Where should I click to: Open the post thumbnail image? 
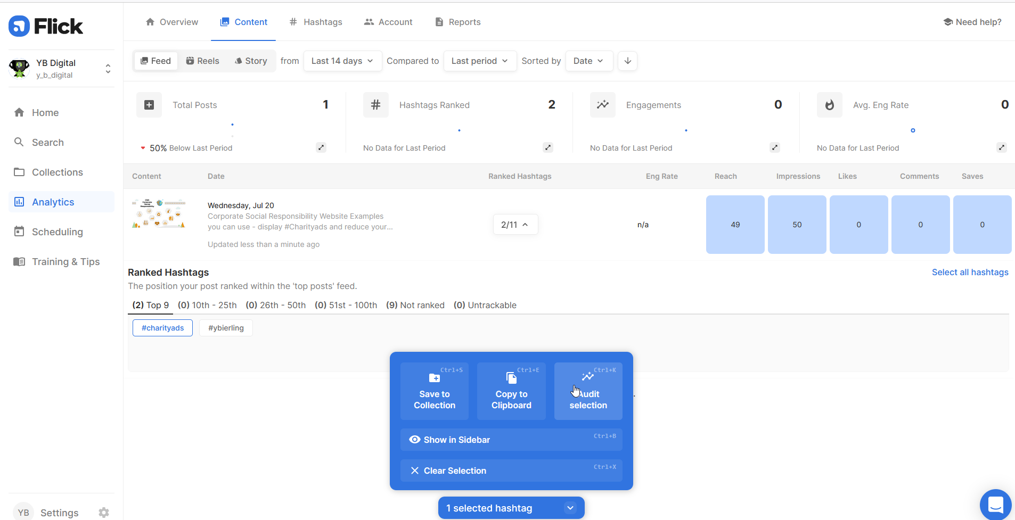159,214
